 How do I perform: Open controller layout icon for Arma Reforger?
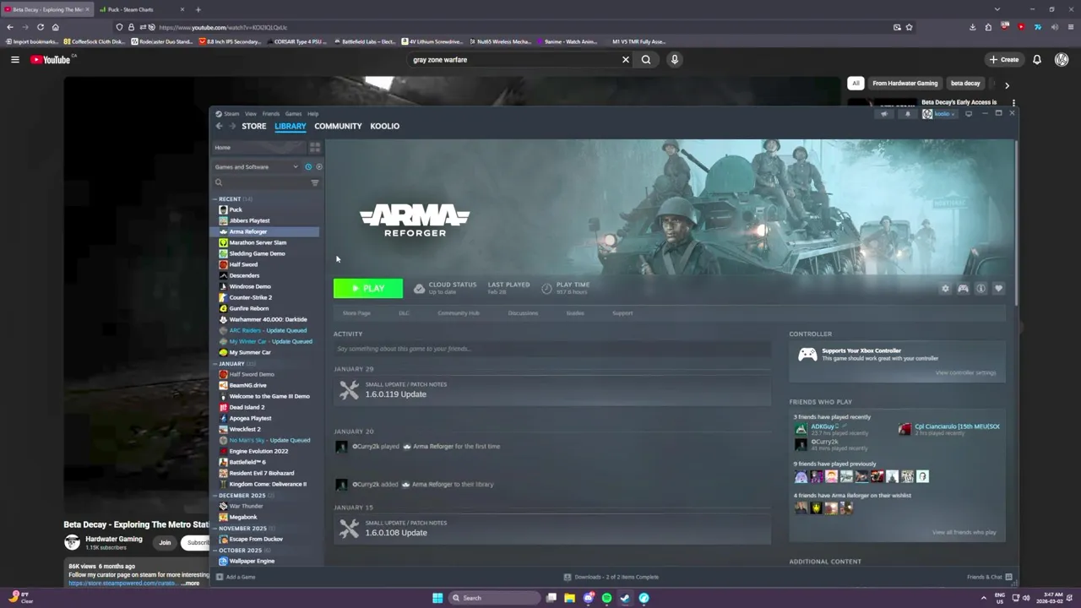click(x=963, y=288)
